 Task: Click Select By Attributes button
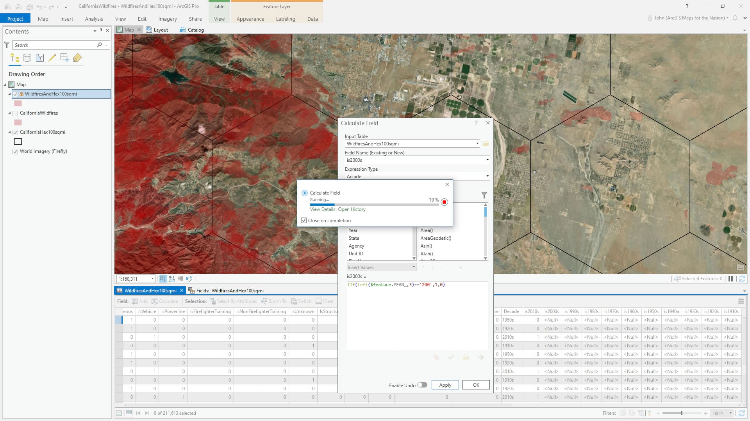(233, 301)
